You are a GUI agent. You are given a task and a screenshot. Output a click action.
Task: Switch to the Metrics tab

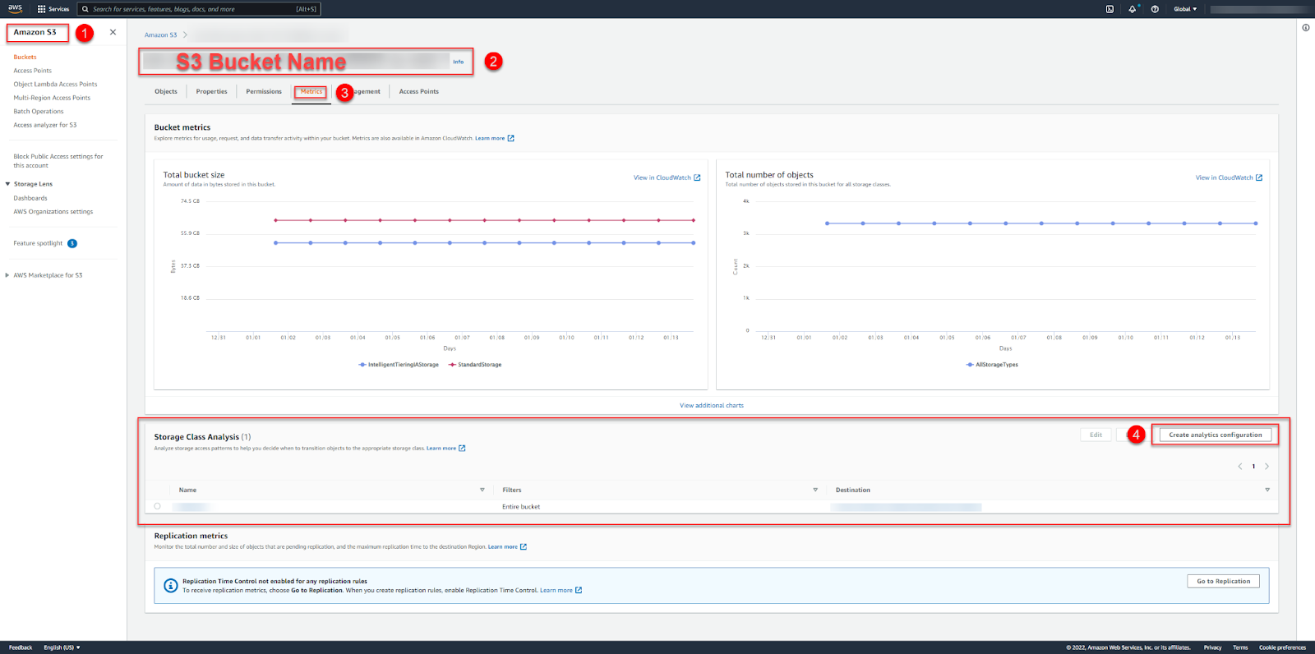click(311, 92)
